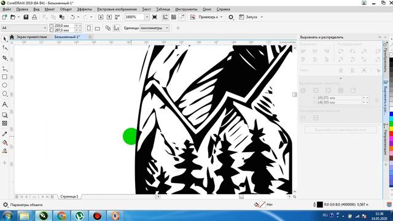The height and width of the screenshot is (221, 393).
Task: Add a new document tab with plus
Action: (x=90, y=37)
